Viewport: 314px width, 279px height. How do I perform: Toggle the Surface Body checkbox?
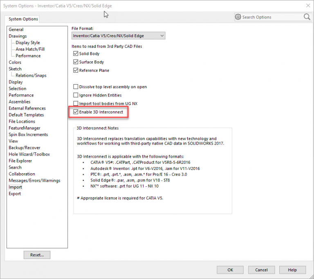coord(75,62)
